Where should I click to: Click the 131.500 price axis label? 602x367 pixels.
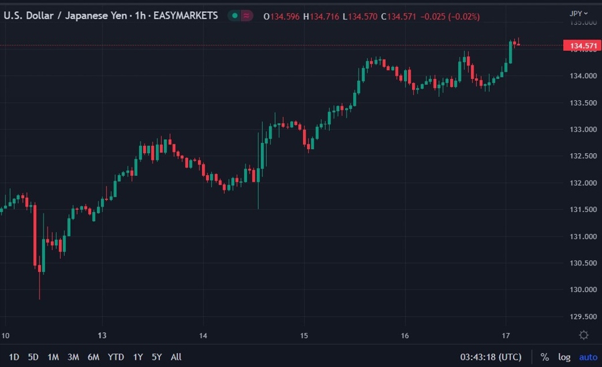click(583, 209)
